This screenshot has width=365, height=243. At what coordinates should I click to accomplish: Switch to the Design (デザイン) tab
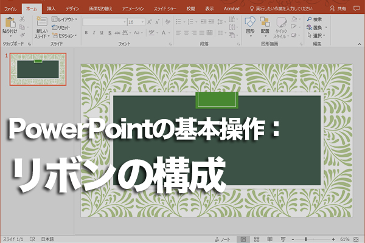coord(72,9)
